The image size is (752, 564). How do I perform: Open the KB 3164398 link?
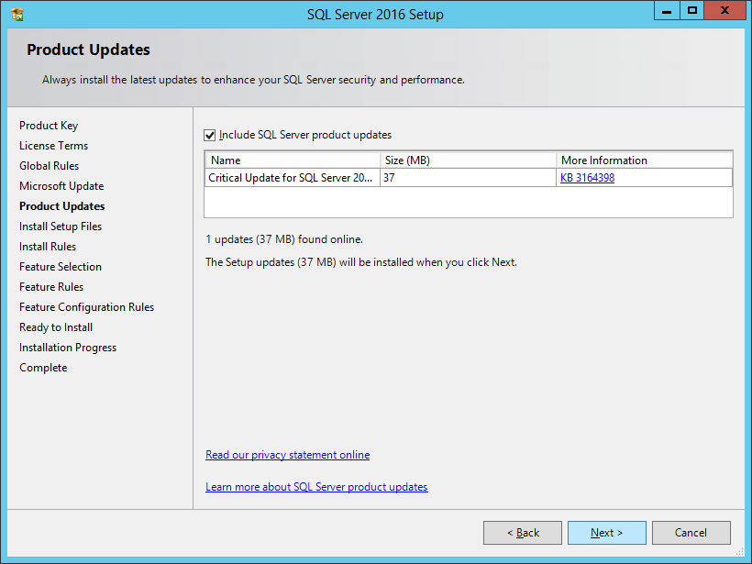pos(587,178)
